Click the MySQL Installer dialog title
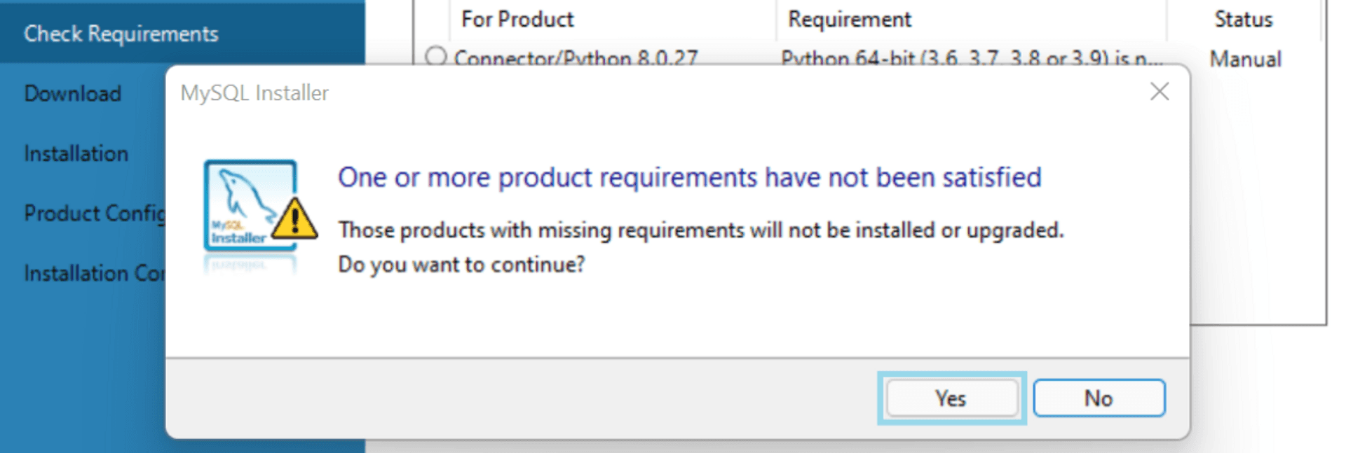1346x453 pixels. (x=254, y=93)
